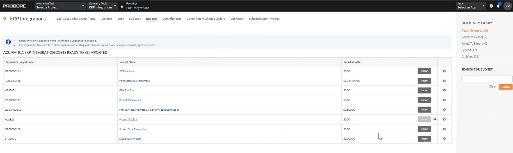Remove Palm Estates Development with red X
This screenshot has height=153, width=513.
(444, 81)
